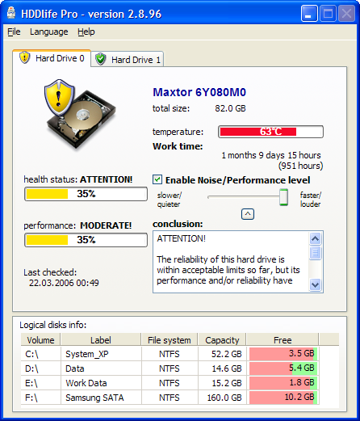The width and height of the screenshot is (360, 421).
Task: Open the File menu
Action: pyautogui.click(x=14, y=32)
